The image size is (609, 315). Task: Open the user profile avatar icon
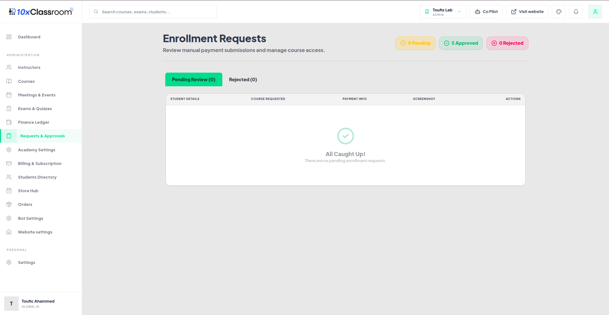(x=595, y=12)
